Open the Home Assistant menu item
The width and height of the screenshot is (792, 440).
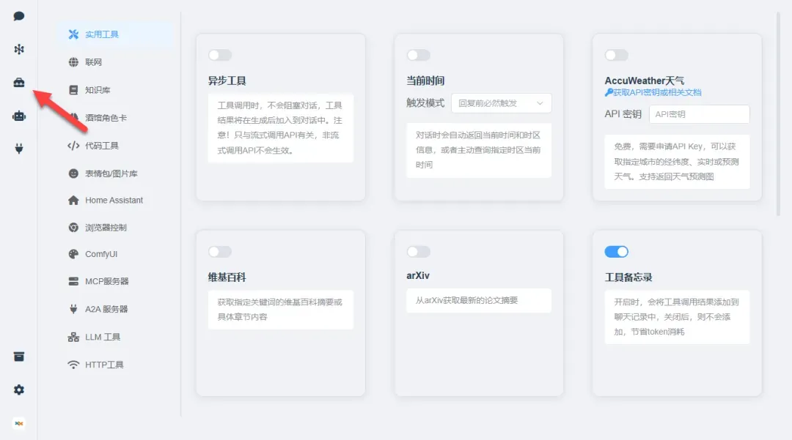[x=115, y=200]
